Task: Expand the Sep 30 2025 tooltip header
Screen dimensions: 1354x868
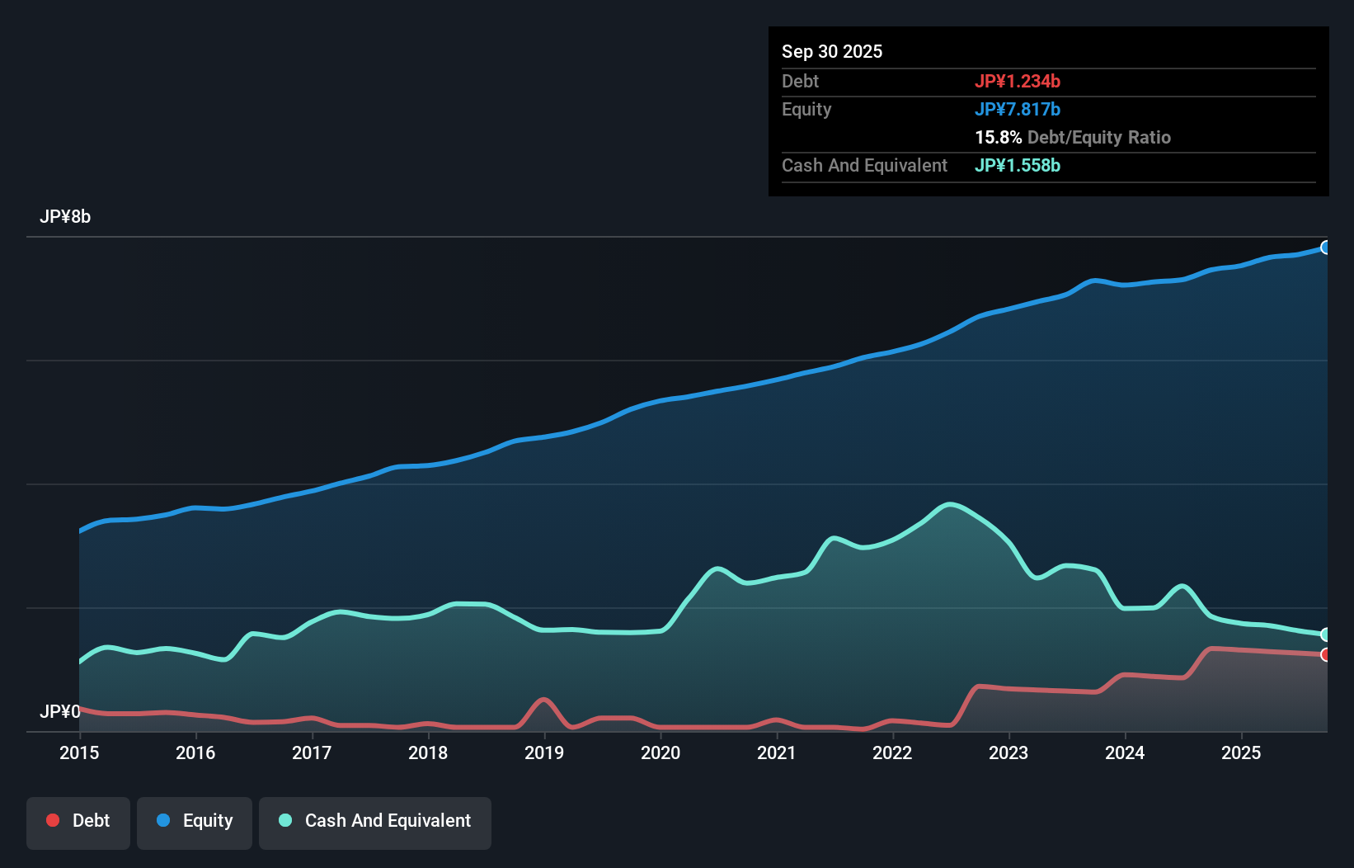Action: pyautogui.click(x=832, y=51)
